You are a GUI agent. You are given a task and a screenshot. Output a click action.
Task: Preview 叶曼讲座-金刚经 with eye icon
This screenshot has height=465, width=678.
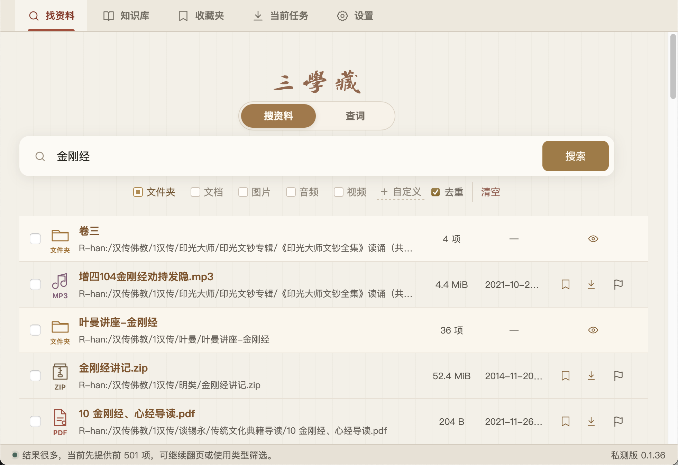pyautogui.click(x=593, y=330)
